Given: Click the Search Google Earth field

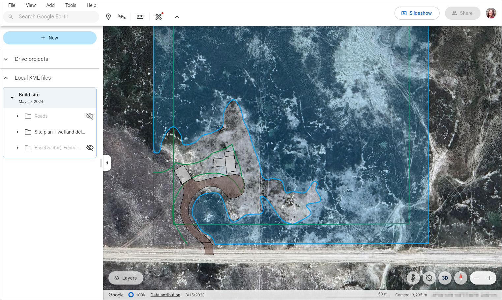Looking at the screenshot, I should coord(51,16).
